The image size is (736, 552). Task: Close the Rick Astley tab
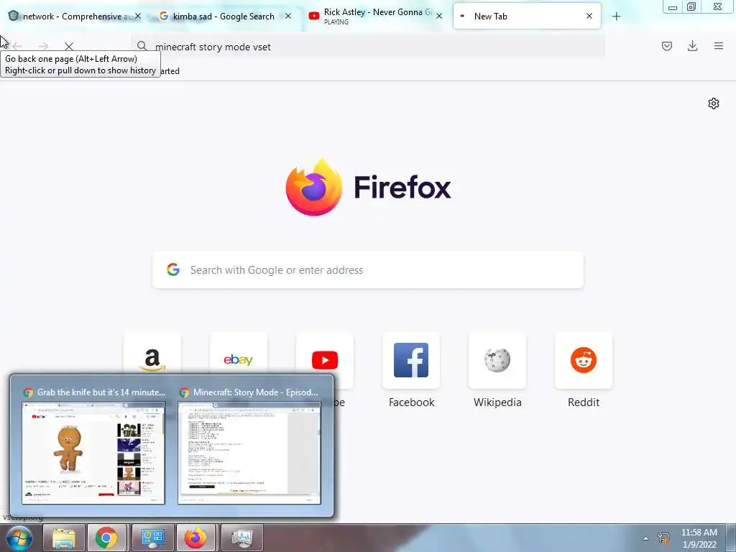click(439, 16)
